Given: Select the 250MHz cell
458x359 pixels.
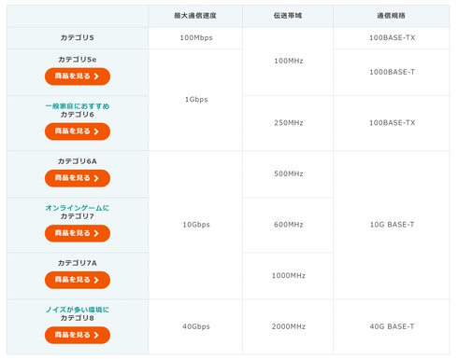Looking at the screenshot, I should click(289, 123).
